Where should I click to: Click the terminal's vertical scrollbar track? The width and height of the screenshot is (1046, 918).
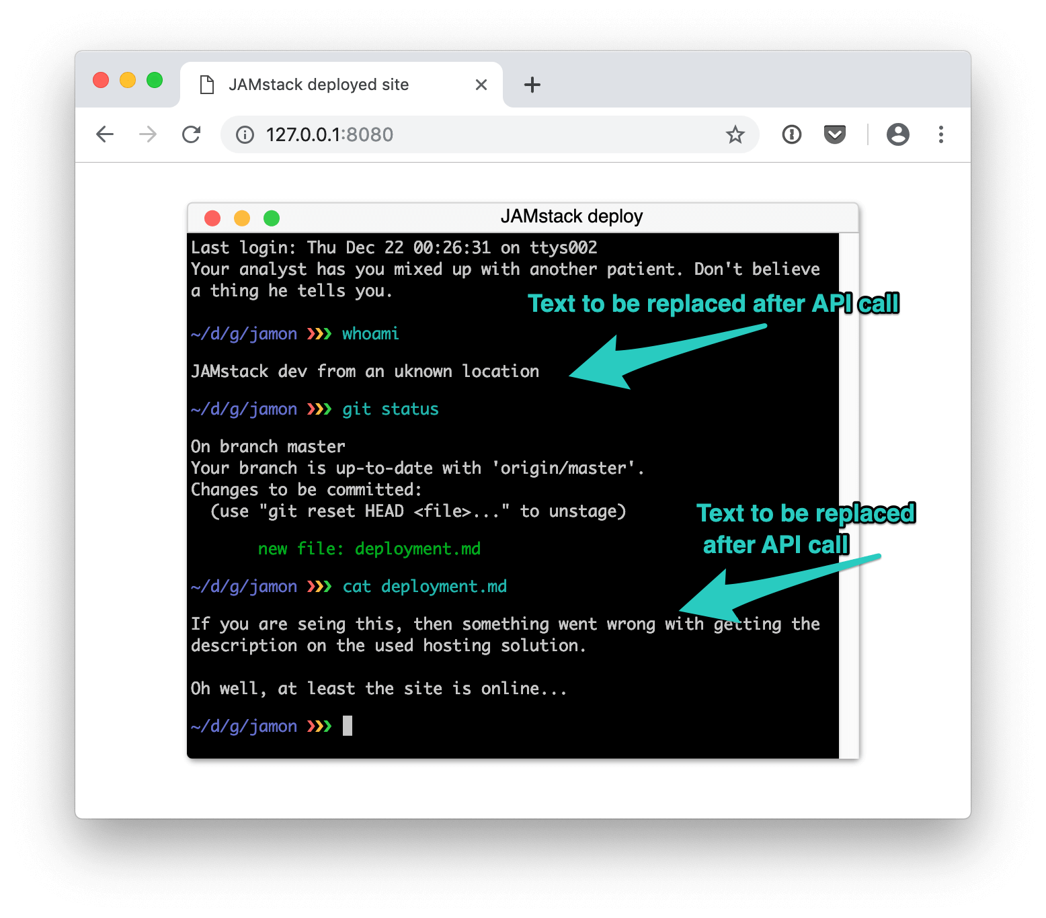[848, 496]
